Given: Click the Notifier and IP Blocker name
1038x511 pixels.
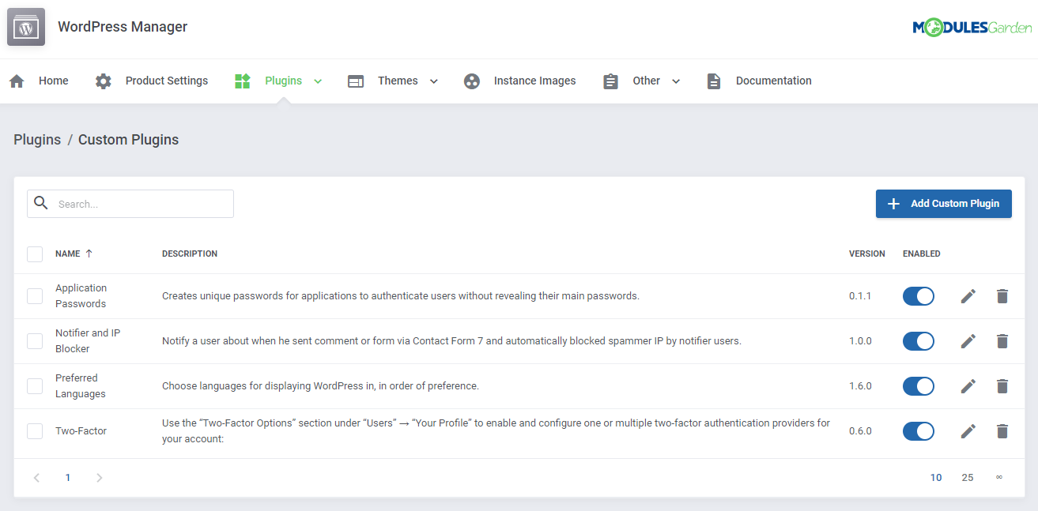Looking at the screenshot, I should point(88,341).
